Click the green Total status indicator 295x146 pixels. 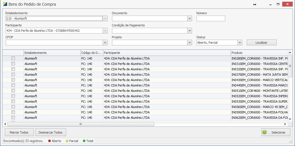coord(84,141)
